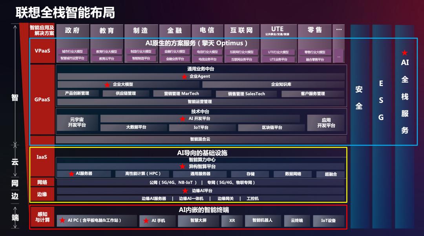Click the 智能混合云 bar
424x236 pixels.
[x=201, y=139]
